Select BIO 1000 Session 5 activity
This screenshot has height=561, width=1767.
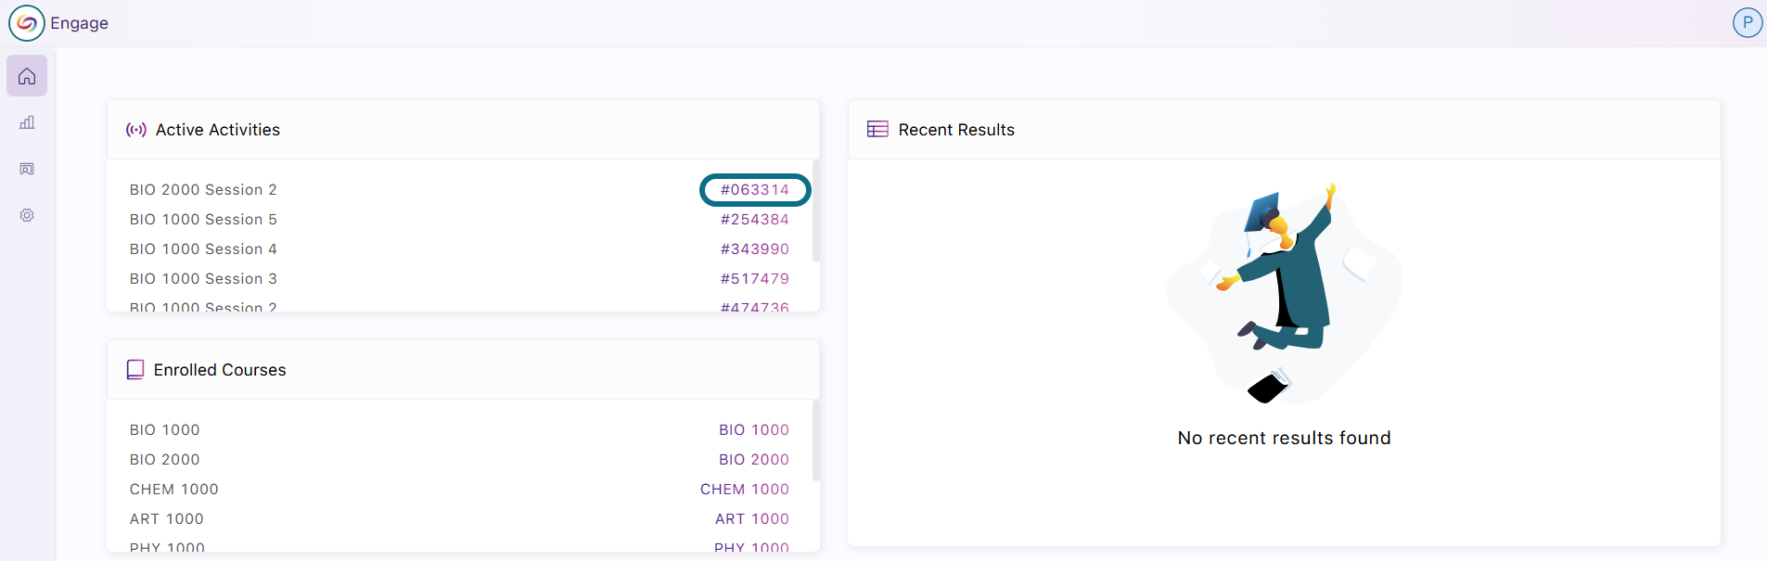click(x=203, y=219)
